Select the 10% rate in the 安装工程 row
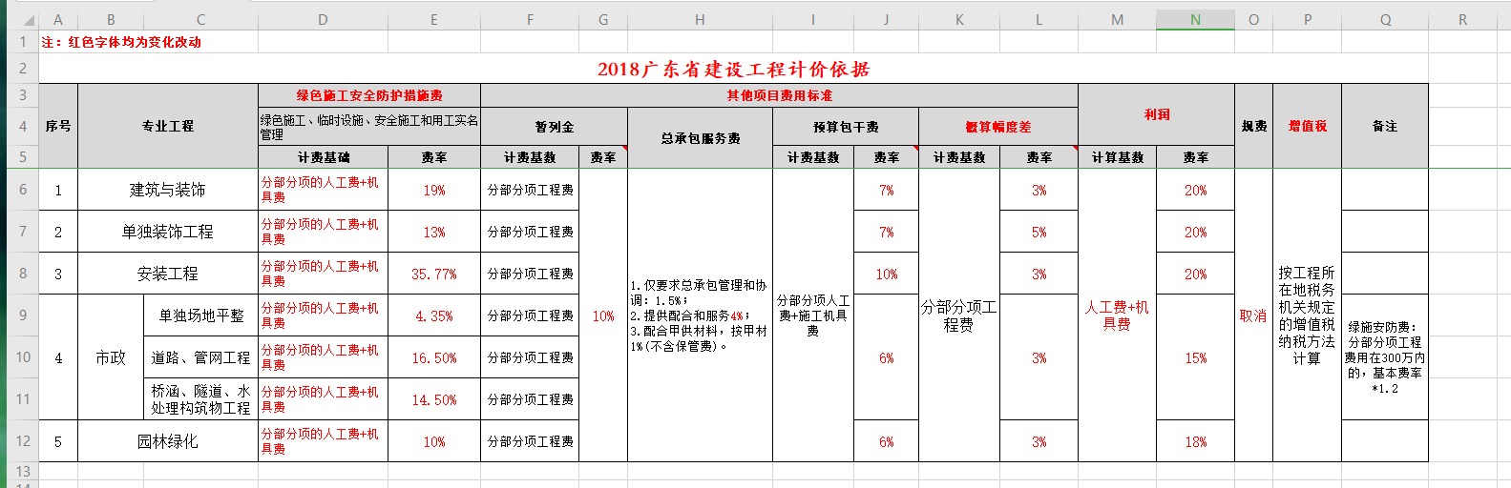Image resolution: width=1511 pixels, height=488 pixels. click(887, 274)
